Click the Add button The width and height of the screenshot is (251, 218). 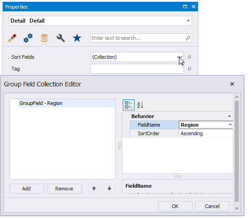pos(27,189)
